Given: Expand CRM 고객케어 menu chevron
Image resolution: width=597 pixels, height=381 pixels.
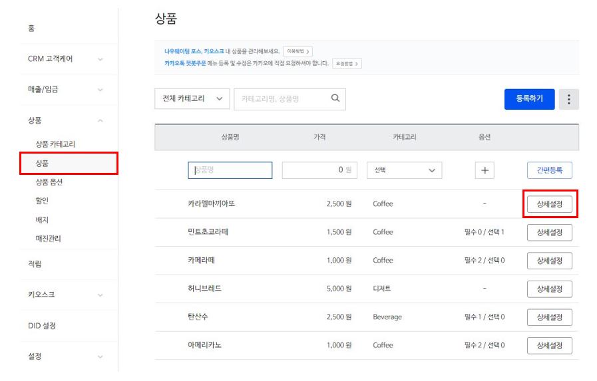Looking at the screenshot, I should click(100, 59).
